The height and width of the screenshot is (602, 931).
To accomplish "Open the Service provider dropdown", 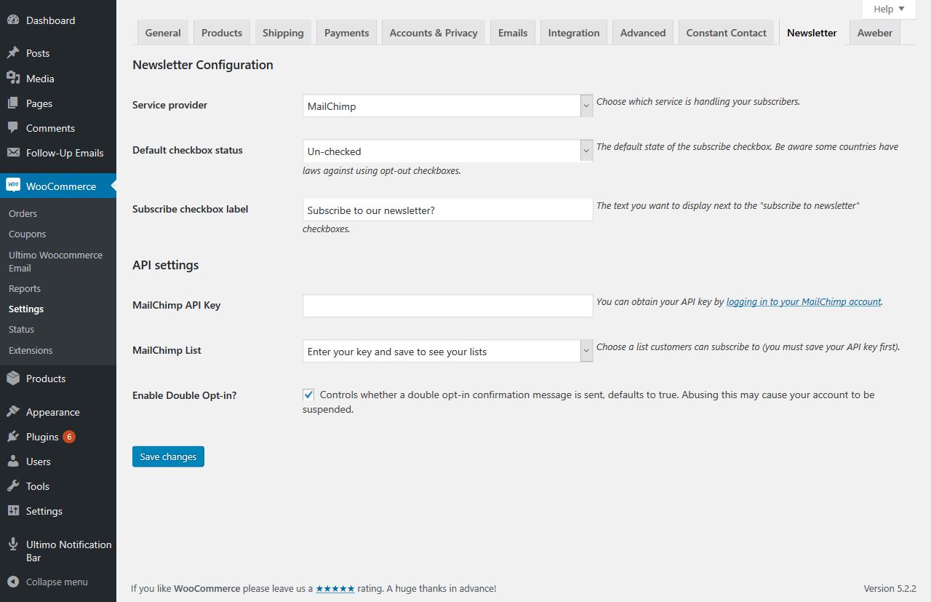I will point(447,106).
